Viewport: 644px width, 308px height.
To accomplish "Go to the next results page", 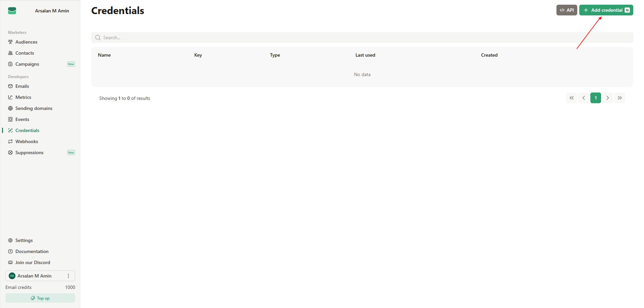I will click(x=607, y=98).
